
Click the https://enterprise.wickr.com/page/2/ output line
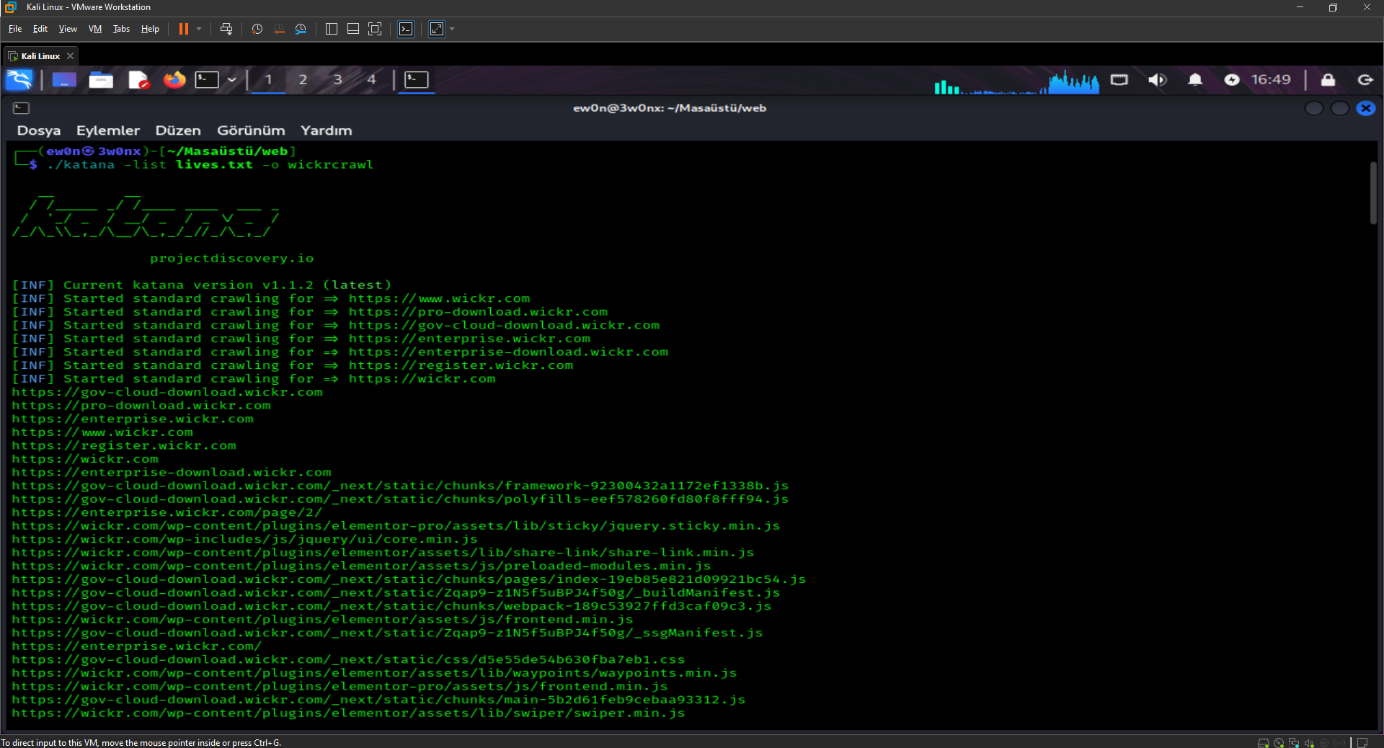click(167, 512)
